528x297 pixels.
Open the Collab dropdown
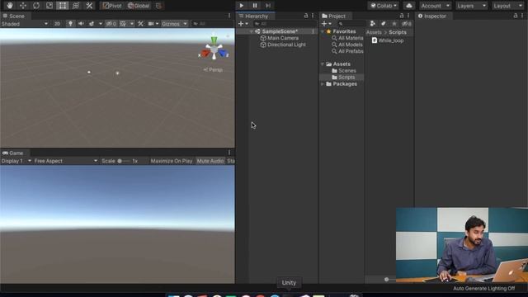[384, 6]
